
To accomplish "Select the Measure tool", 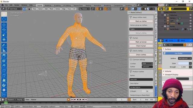I will (x=4, y=50).
